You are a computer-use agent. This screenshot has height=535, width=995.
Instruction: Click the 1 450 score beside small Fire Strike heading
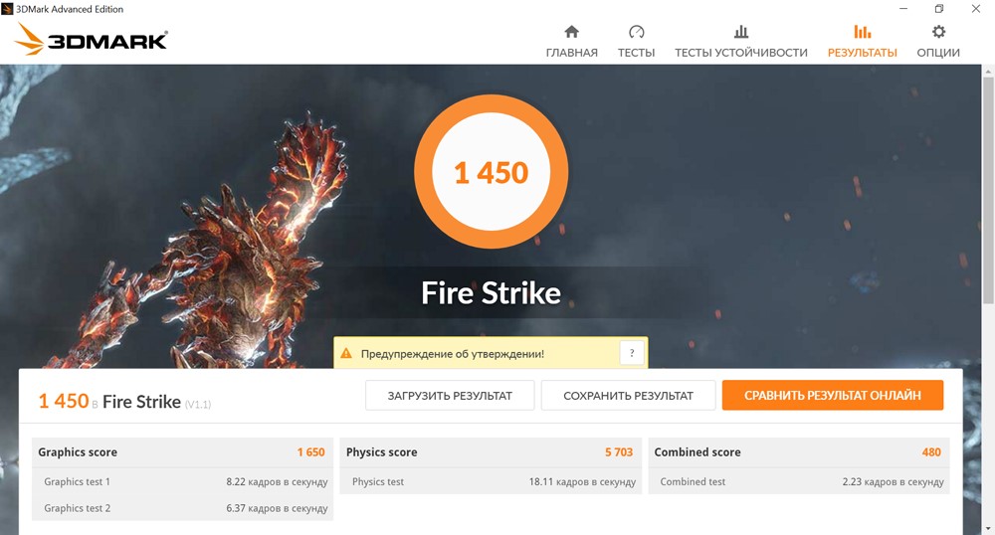pos(64,401)
